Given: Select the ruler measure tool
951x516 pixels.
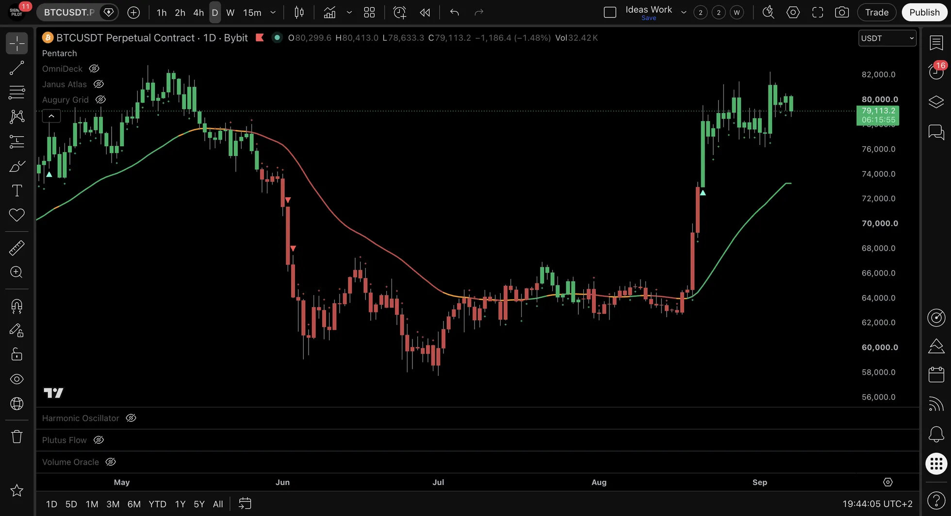Looking at the screenshot, I should tap(17, 248).
